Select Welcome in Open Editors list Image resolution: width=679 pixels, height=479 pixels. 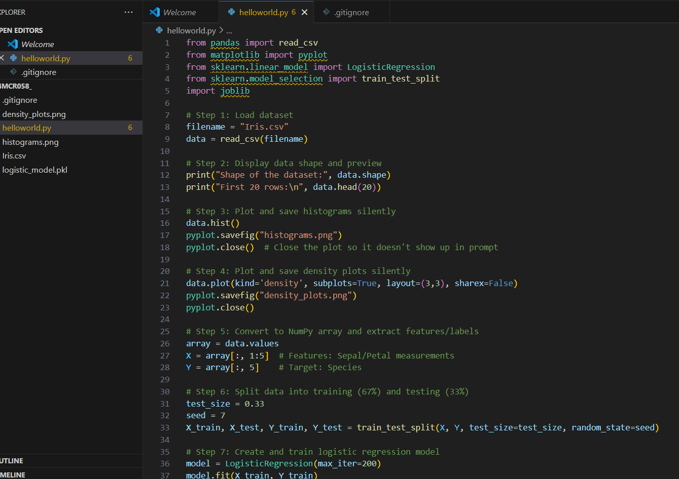(71, 44)
